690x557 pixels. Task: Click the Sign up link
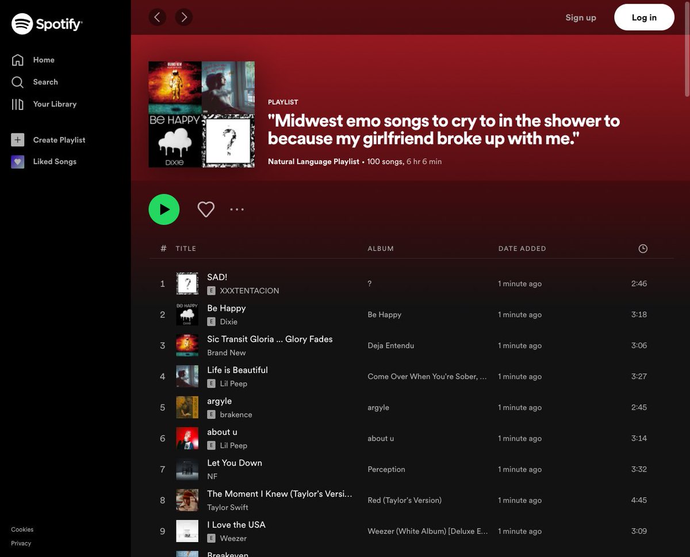[x=581, y=17]
